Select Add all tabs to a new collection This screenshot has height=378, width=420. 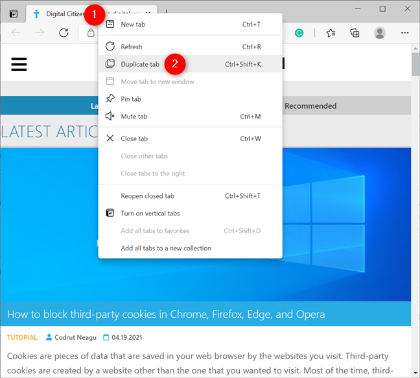click(x=190, y=248)
